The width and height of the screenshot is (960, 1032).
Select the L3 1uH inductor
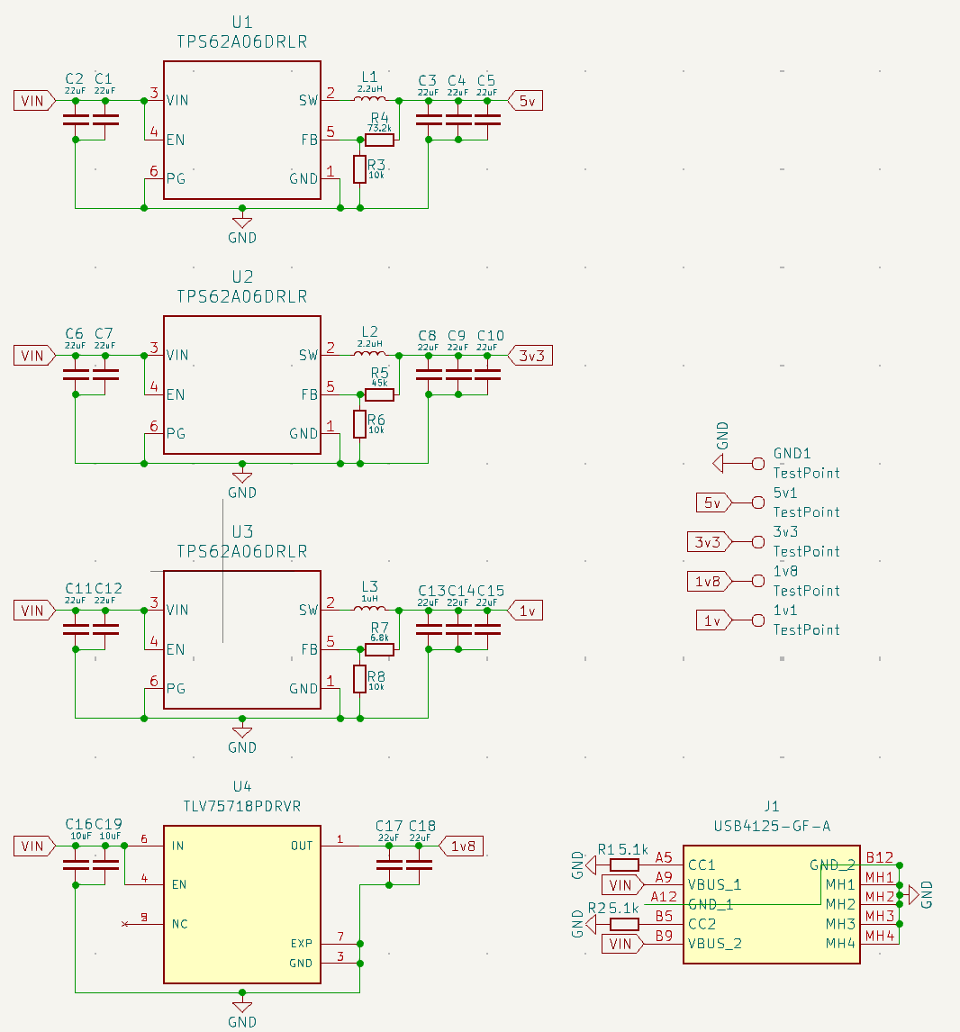coord(370,609)
